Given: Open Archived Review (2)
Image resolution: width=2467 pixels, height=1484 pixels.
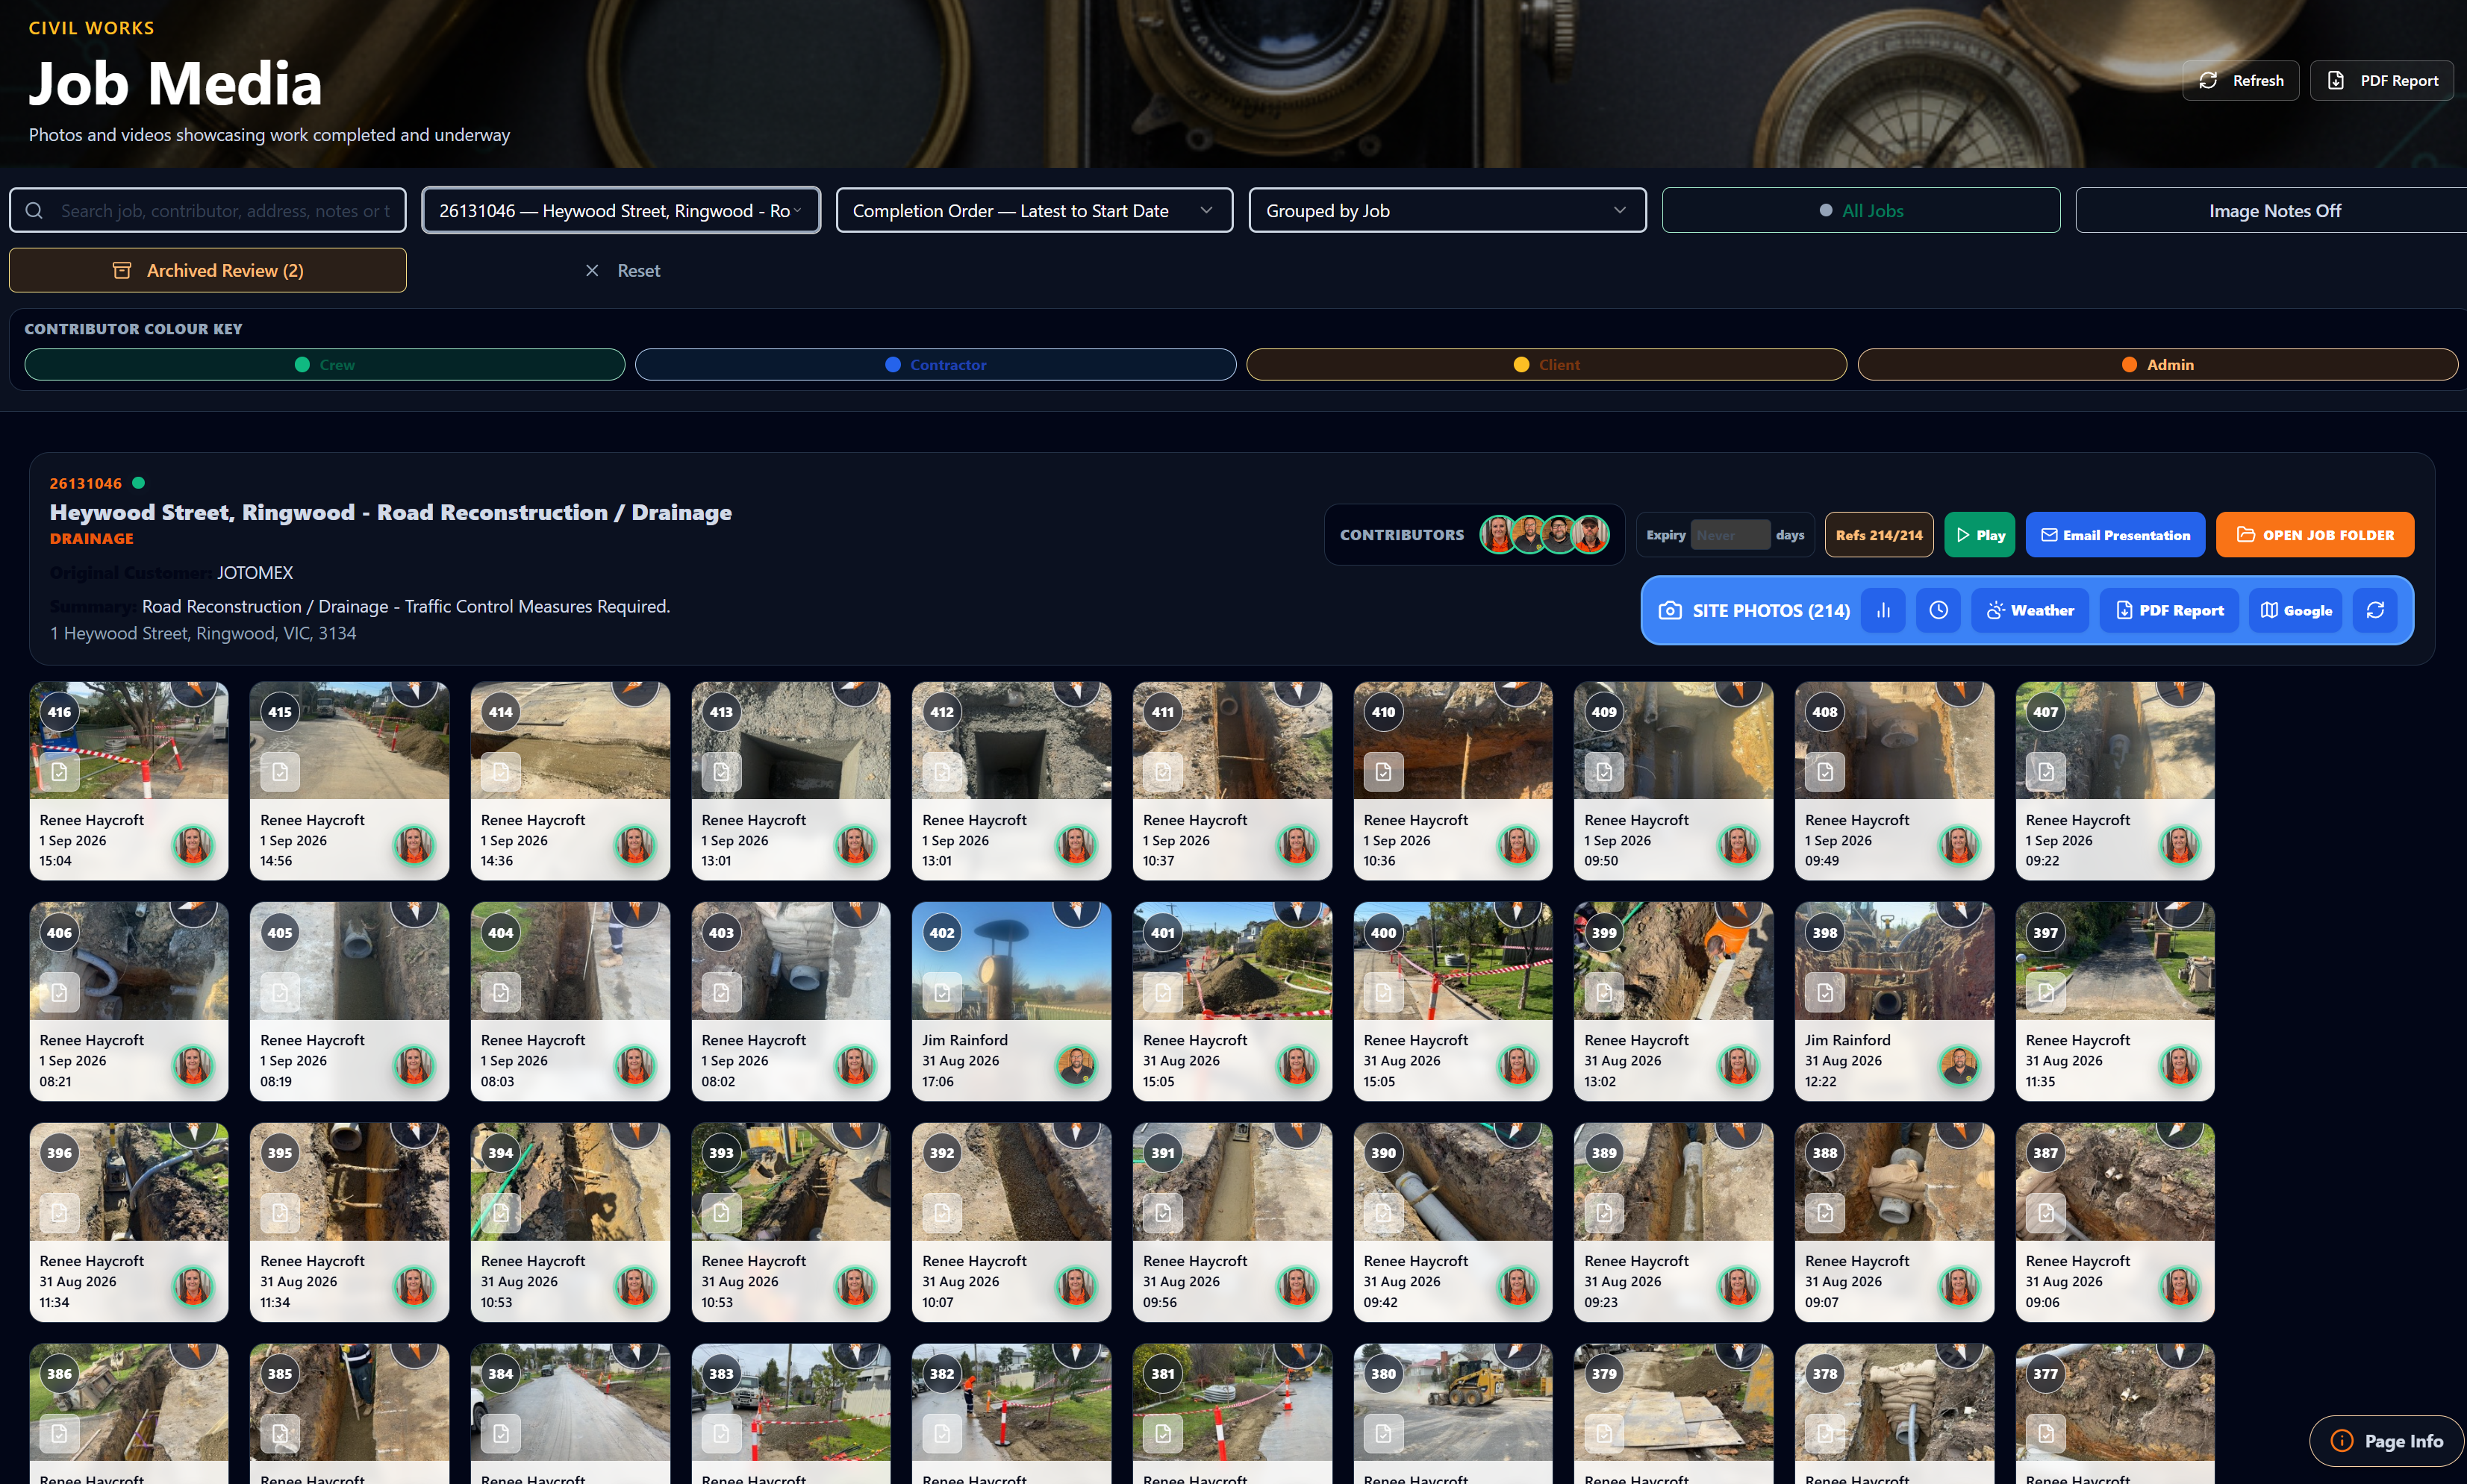Looking at the screenshot, I should [x=208, y=270].
